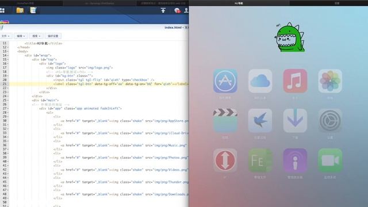
Task: Switch to the Synology DiskStation browser tab
Action: [x=99, y=3]
